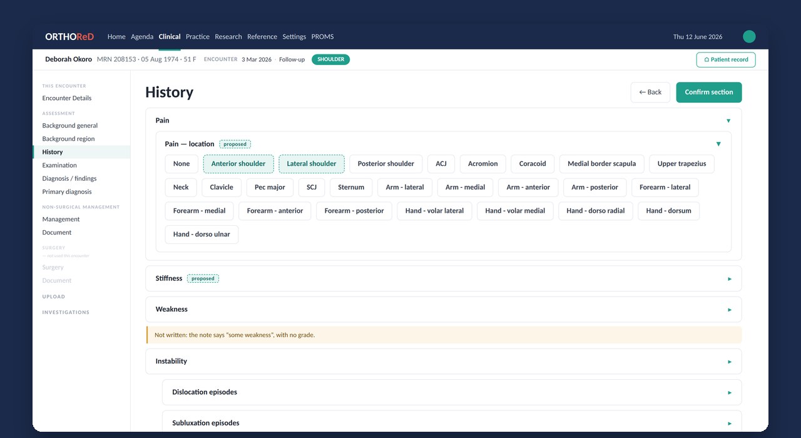Select Arm - anterior chip

click(x=528, y=187)
